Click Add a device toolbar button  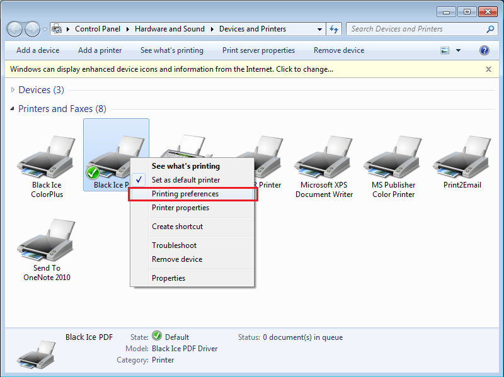tap(38, 50)
